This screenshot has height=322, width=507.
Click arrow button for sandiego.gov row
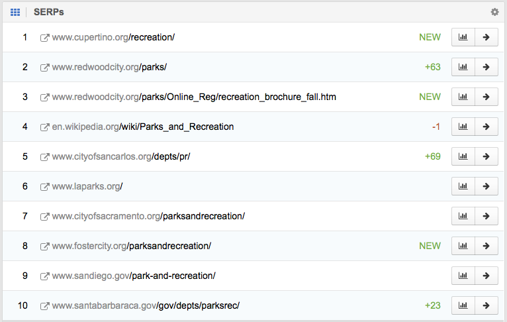(x=486, y=276)
